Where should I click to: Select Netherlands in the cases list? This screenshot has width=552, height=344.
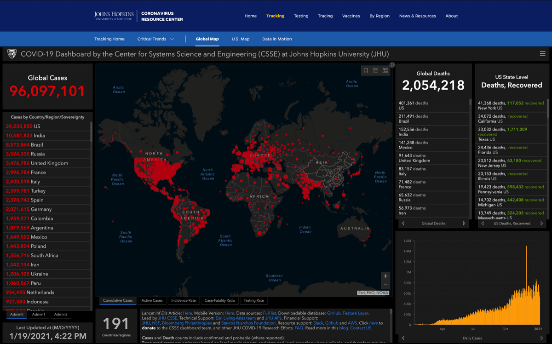point(47,292)
